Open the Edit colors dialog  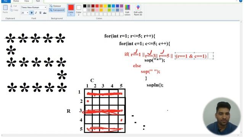tap(127, 10)
